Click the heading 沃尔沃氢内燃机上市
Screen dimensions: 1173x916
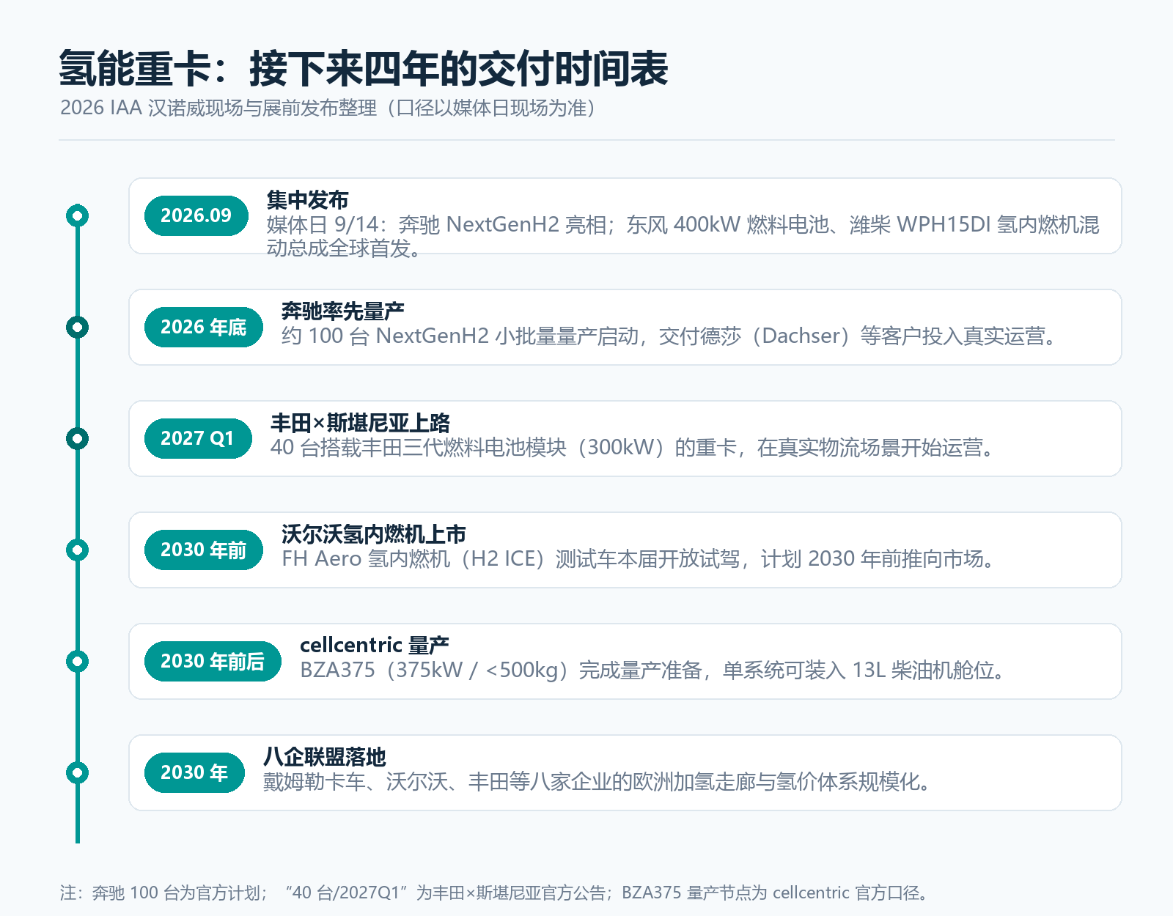click(374, 533)
